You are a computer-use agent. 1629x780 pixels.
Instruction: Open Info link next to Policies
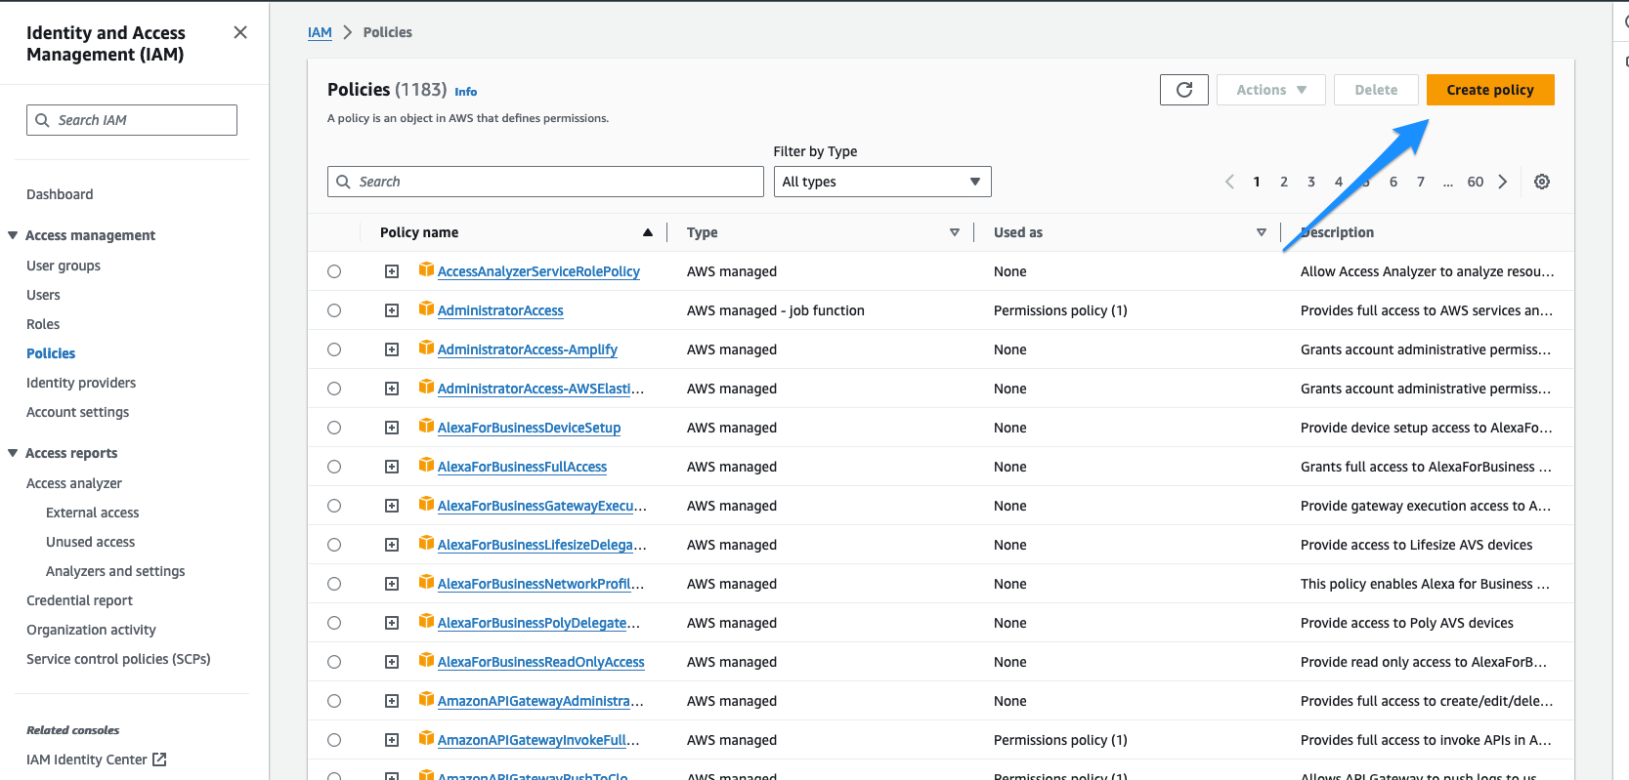pos(466,92)
